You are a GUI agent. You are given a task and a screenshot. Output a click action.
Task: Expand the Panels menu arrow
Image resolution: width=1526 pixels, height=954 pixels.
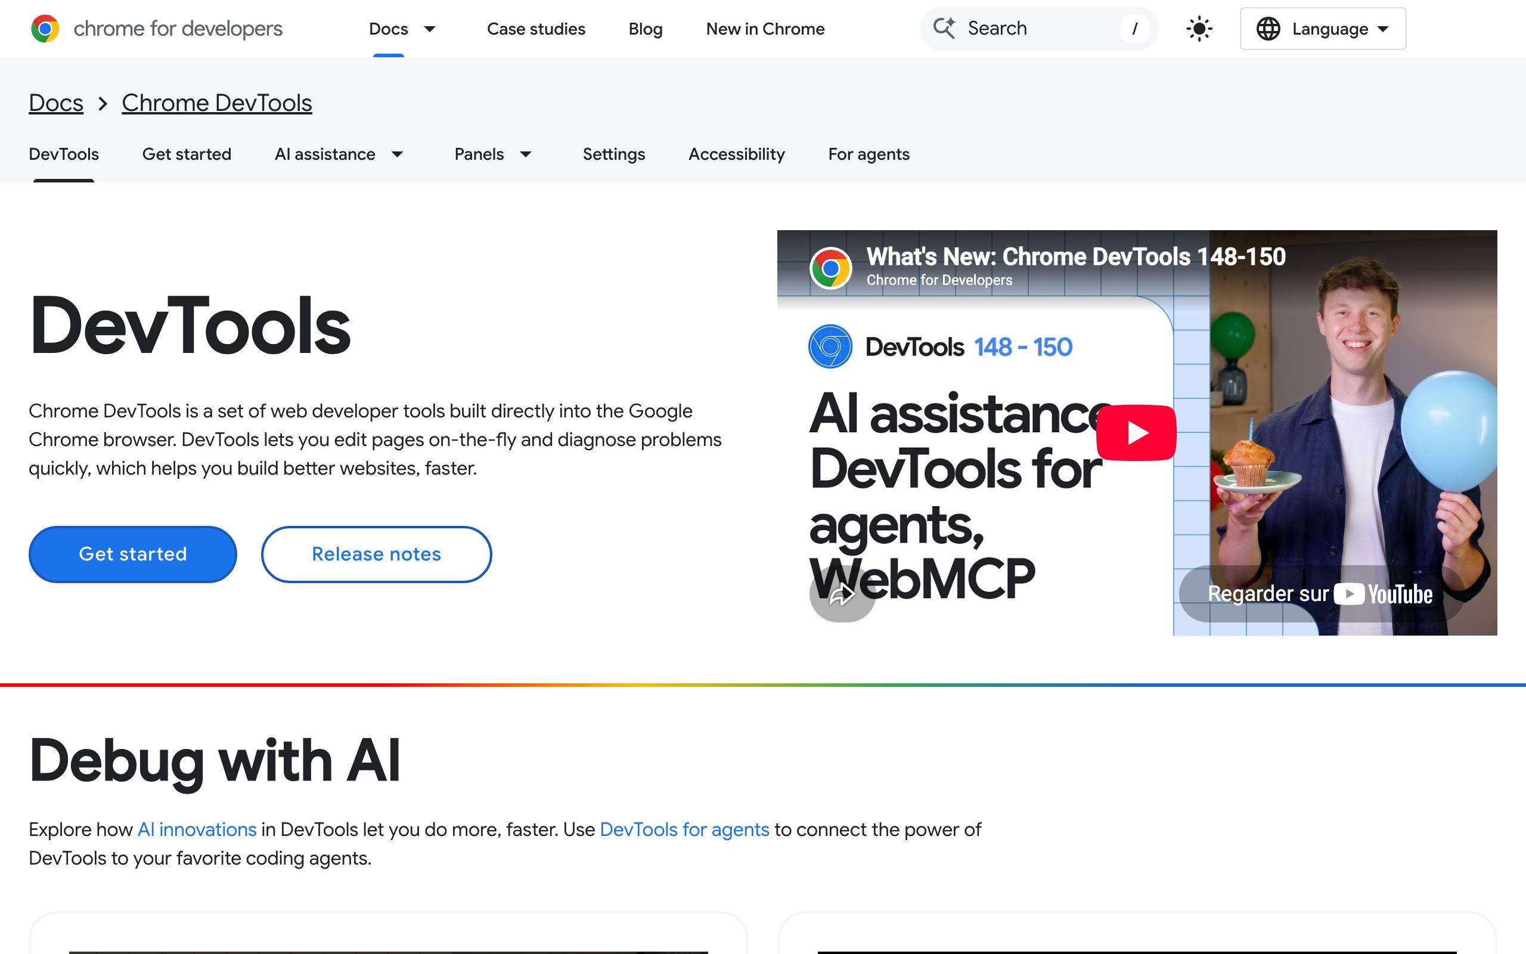pyautogui.click(x=525, y=154)
